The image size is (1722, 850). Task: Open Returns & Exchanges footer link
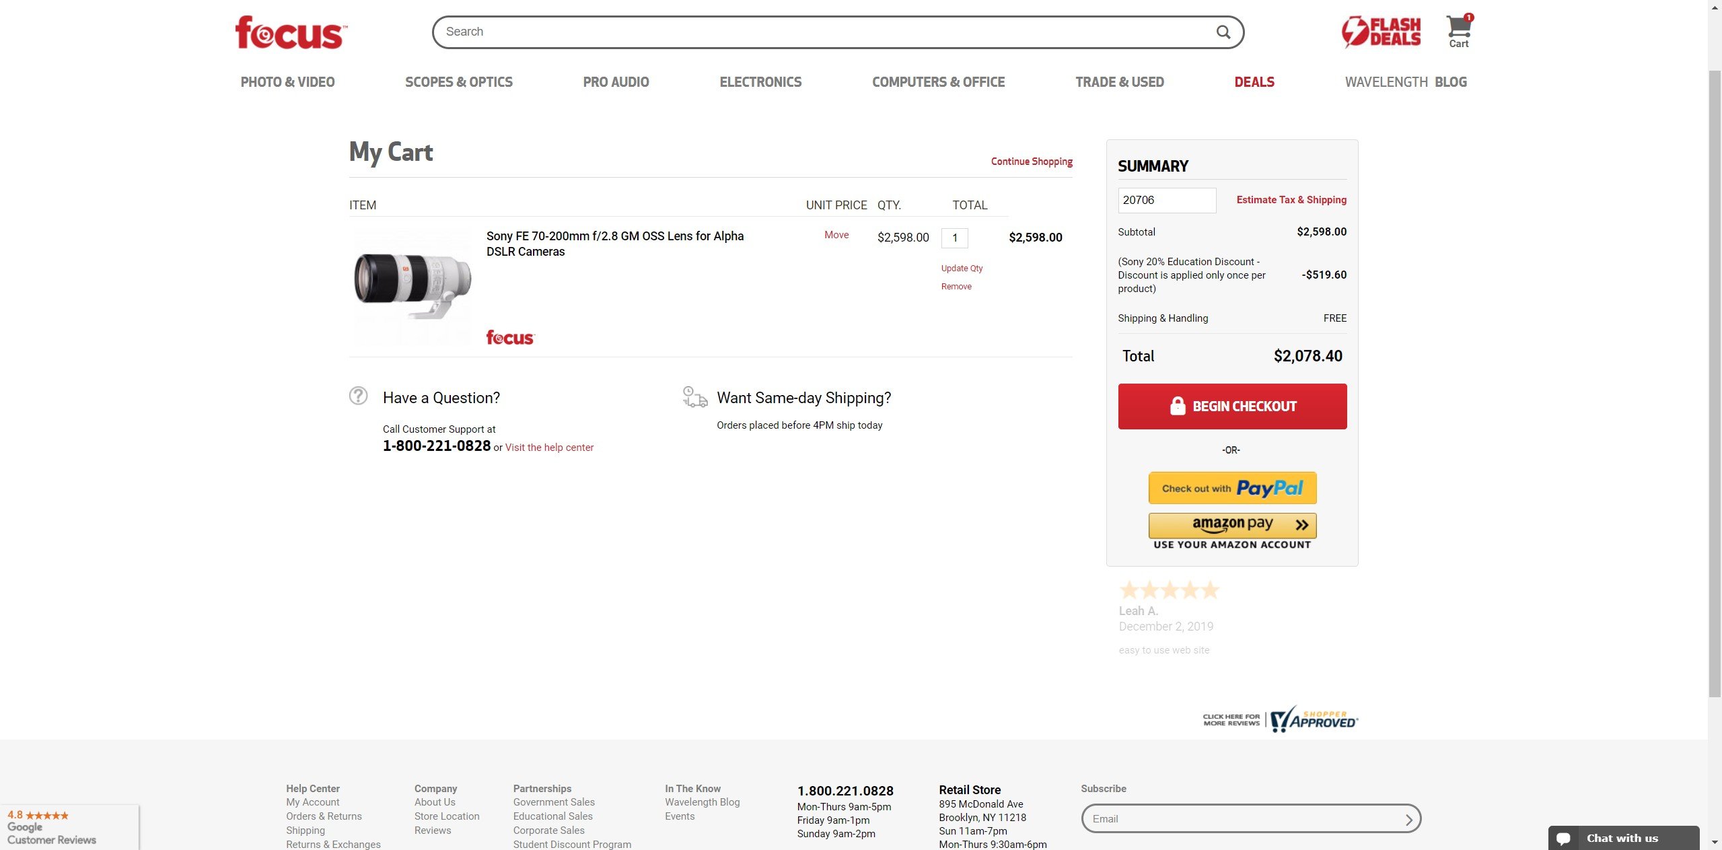click(x=333, y=845)
